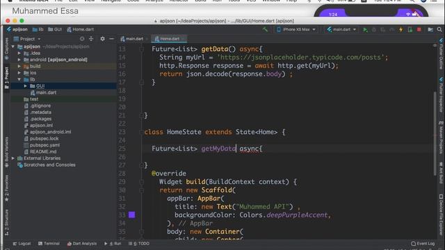The height and width of the screenshot is (250, 445).
Task: Open the Run tool window
Action: [113, 244]
